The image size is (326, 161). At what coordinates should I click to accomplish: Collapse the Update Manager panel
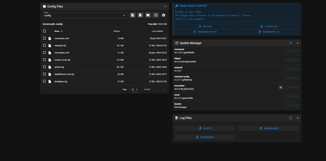pos(298,43)
